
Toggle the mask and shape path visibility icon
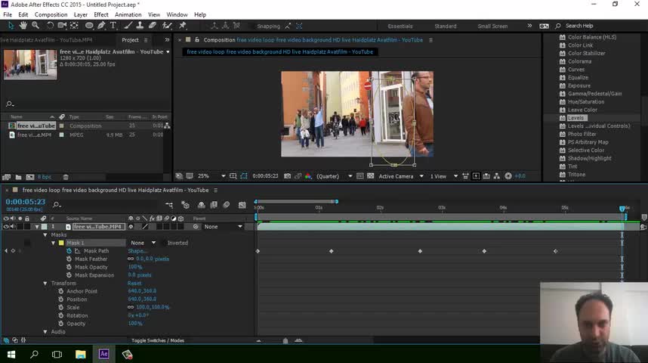(x=244, y=176)
